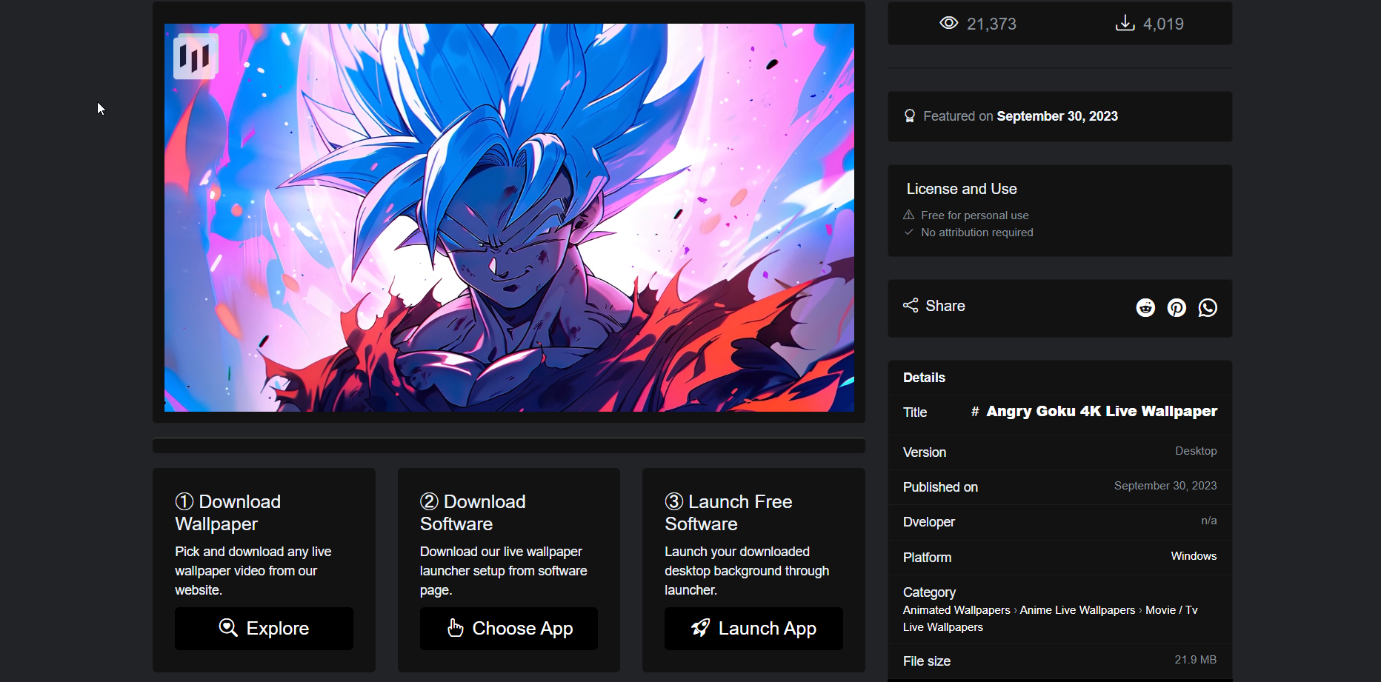1381x682 pixels.
Task: Open the Animated Wallpapers category link
Action: pos(956,610)
